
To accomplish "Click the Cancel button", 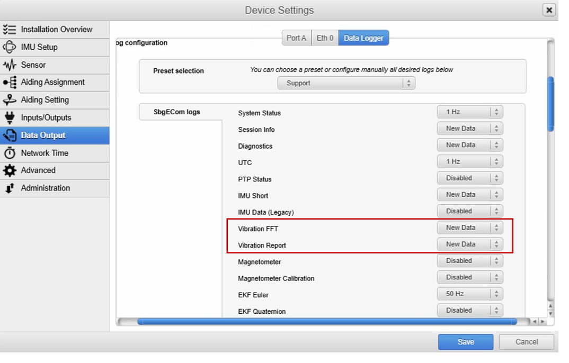I will pos(526,342).
